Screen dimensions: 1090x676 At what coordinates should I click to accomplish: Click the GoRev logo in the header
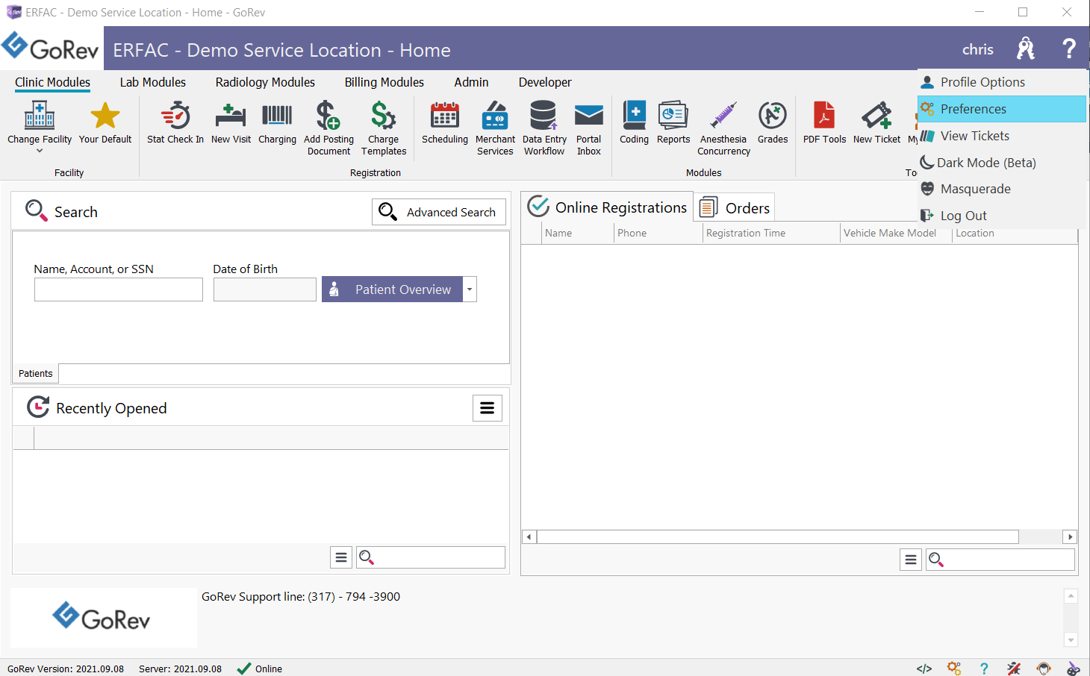coord(50,48)
